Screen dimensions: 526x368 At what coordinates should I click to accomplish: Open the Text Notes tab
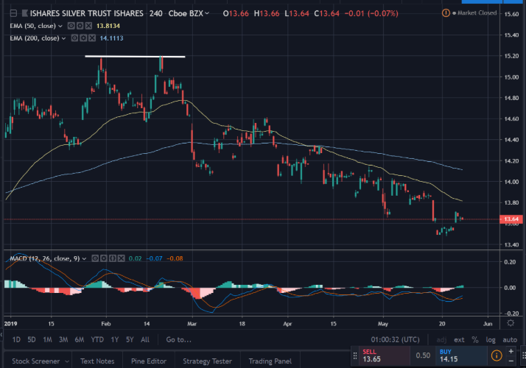click(97, 361)
